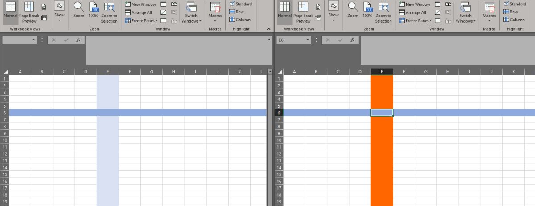This screenshot has width=535, height=206.
Task: Toggle View Side by Side in right window
Action: [448, 4]
